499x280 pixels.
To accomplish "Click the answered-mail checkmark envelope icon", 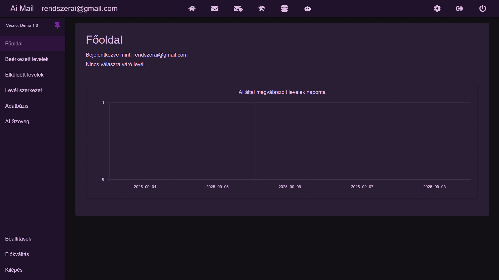I will (238, 9).
